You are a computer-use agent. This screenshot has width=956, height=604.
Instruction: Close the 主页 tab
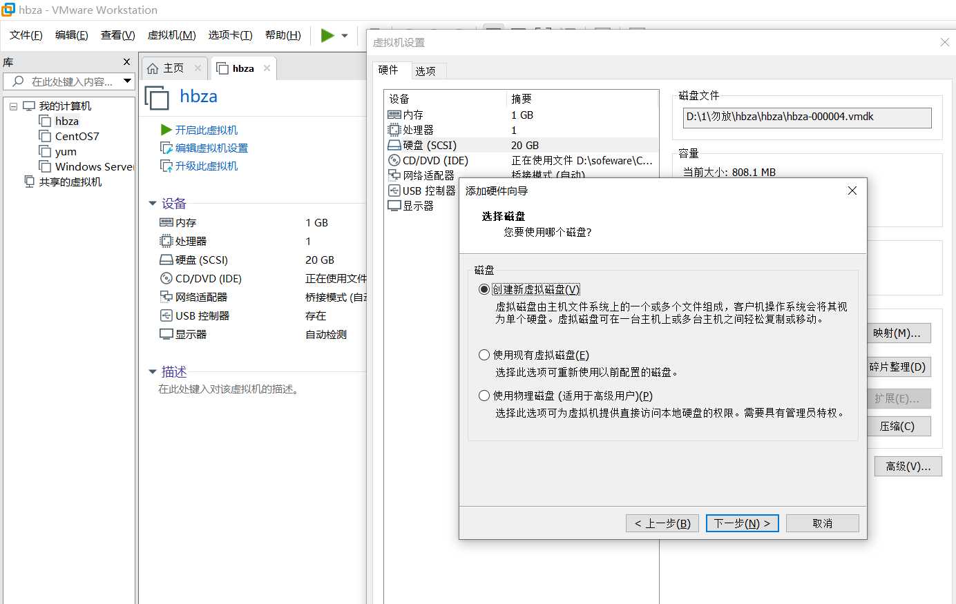pyautogui.click(x=198, y=68)
